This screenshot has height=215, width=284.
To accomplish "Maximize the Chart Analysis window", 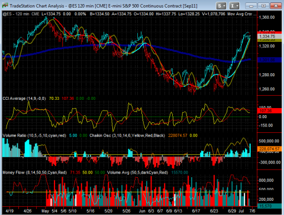I will (263, 6).
